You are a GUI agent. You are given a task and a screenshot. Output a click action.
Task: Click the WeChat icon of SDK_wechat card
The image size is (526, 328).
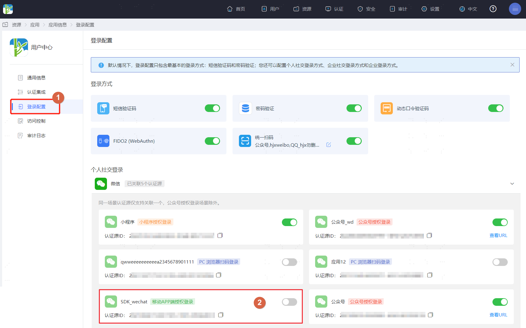(111, 302)
